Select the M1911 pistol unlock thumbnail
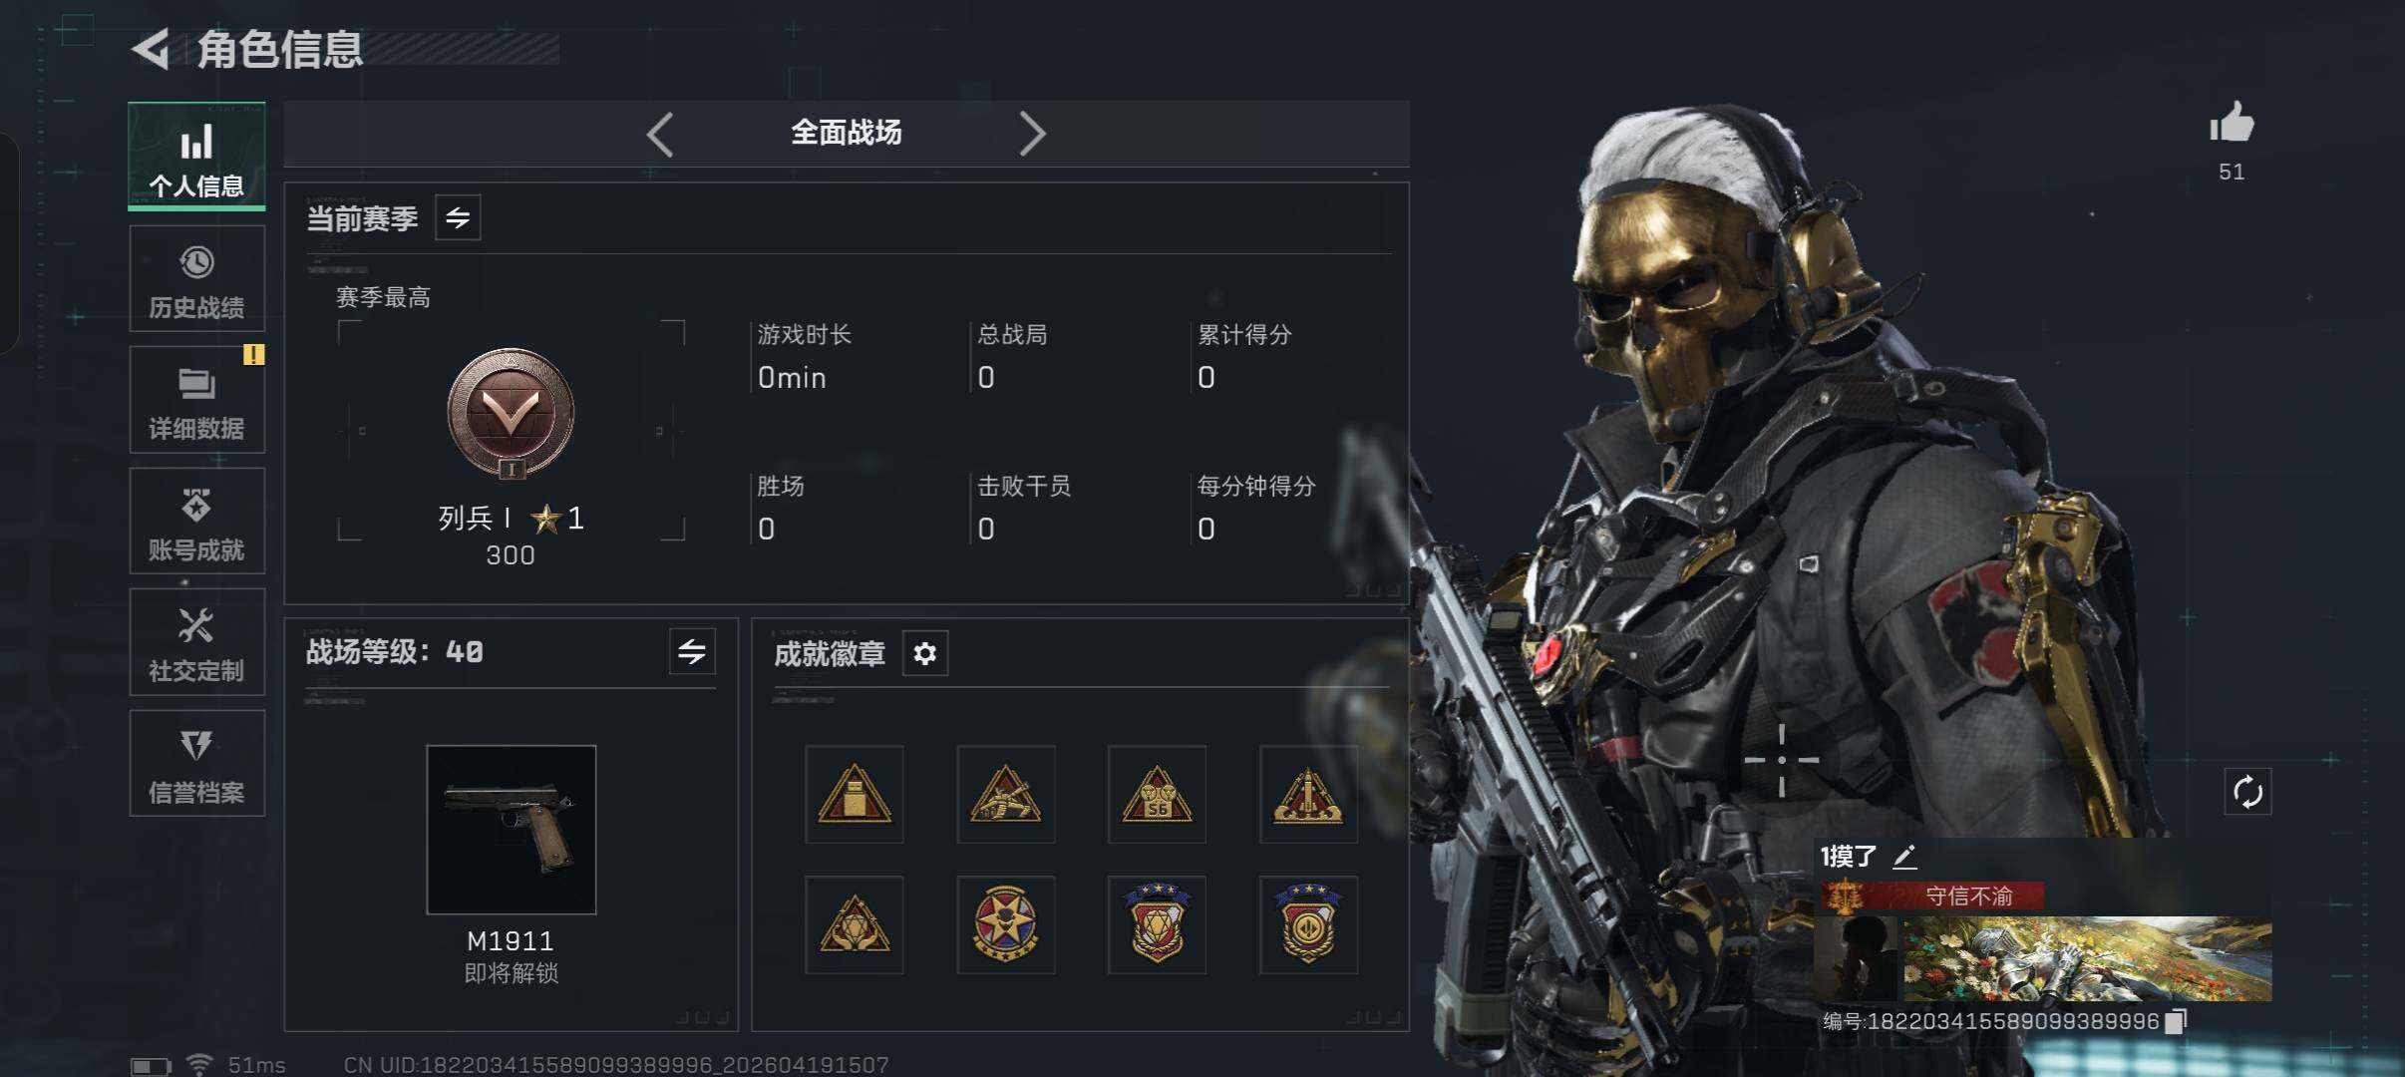This screenshot has height=1077, width=2405. (x=512, y=830)
